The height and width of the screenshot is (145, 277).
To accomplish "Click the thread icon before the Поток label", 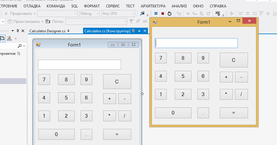I will click(48, 21).
